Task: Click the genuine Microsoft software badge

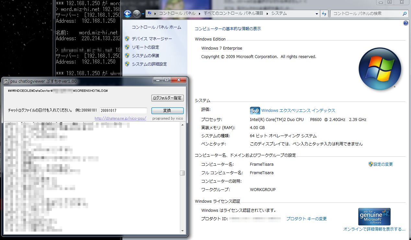Action: 375,217
